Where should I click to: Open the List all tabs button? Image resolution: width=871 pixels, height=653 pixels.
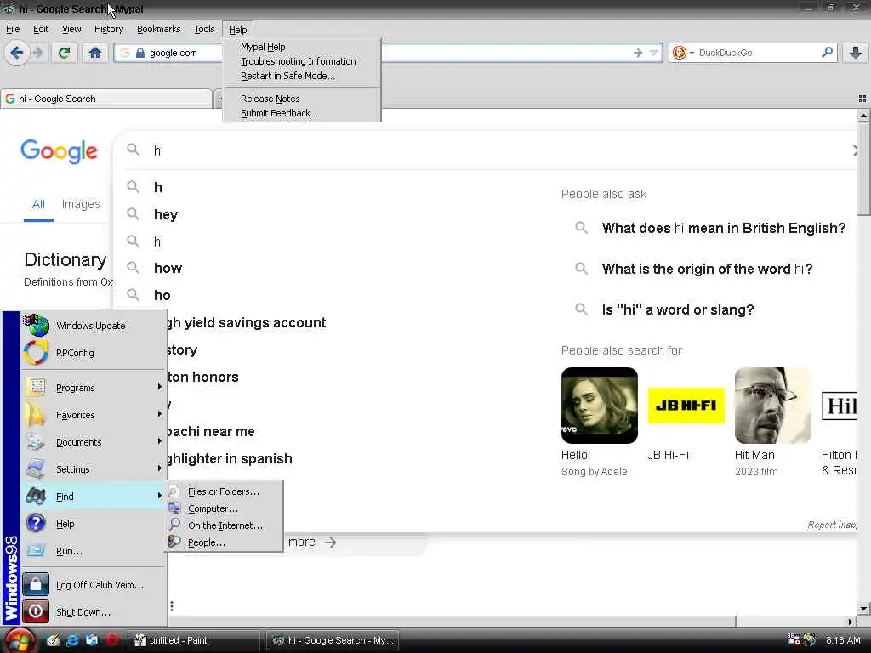click(862, 99)
